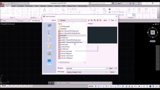Open FTP in the places sidebar
This screenshot has width=160, height=90.
click(49, 55)
